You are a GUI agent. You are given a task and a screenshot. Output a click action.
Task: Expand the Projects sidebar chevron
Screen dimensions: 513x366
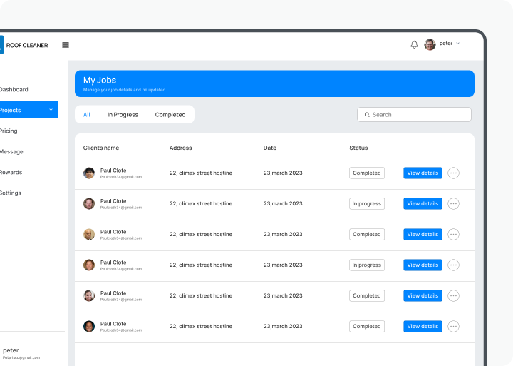[51, 110]
